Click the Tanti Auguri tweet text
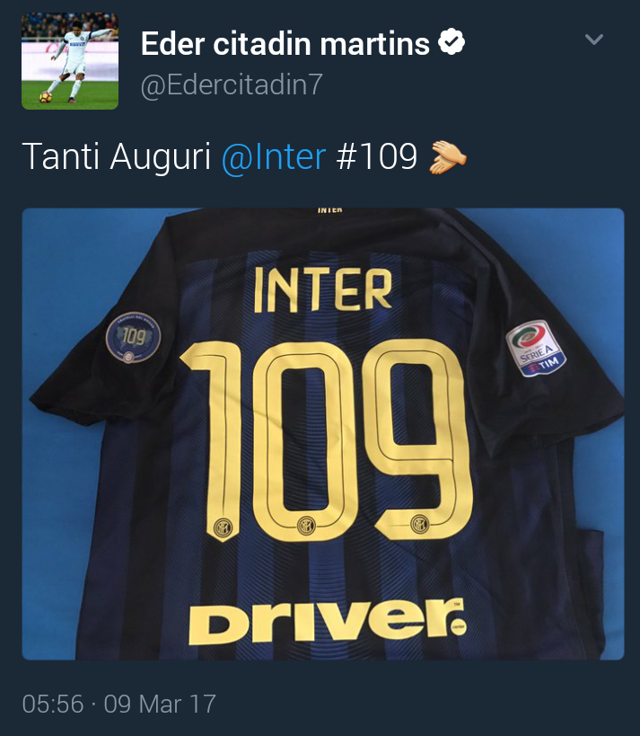The height and width of the screenshot is (736, 640). (x=117, y=156)
